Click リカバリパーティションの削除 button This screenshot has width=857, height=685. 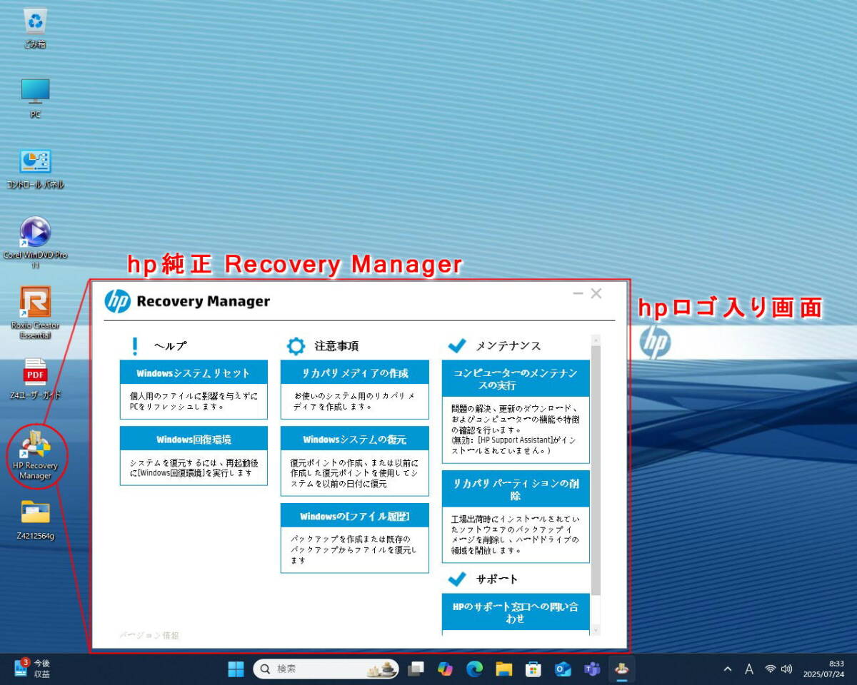coord(516,489)
